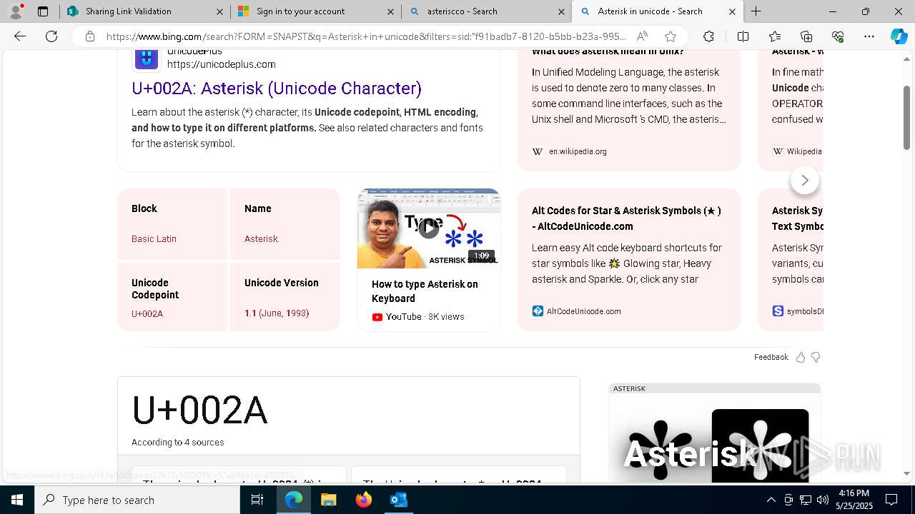The height and width of the screenshot is (514, 915).
Task: Go back to previous page
Action: (x=20, y=36)
